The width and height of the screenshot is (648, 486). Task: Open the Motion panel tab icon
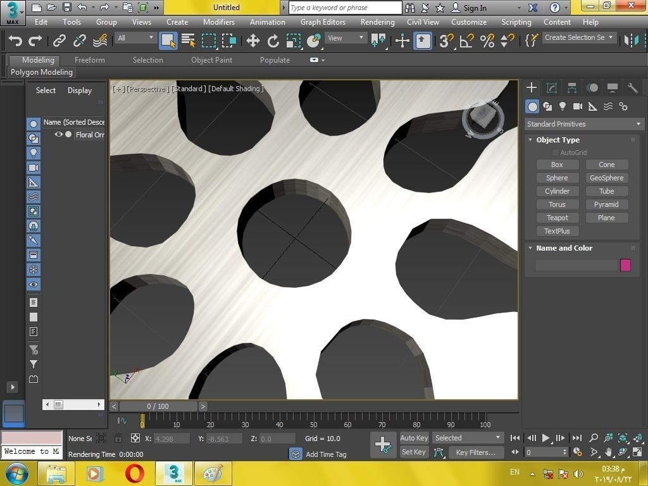click(592, 87)
